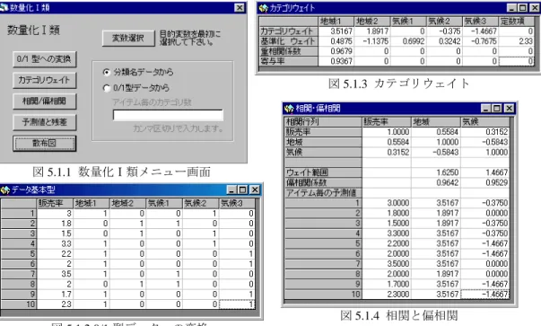Maximize the 相関・偏相関 window
Screen dimensions: 541x326
click(497, 109)
